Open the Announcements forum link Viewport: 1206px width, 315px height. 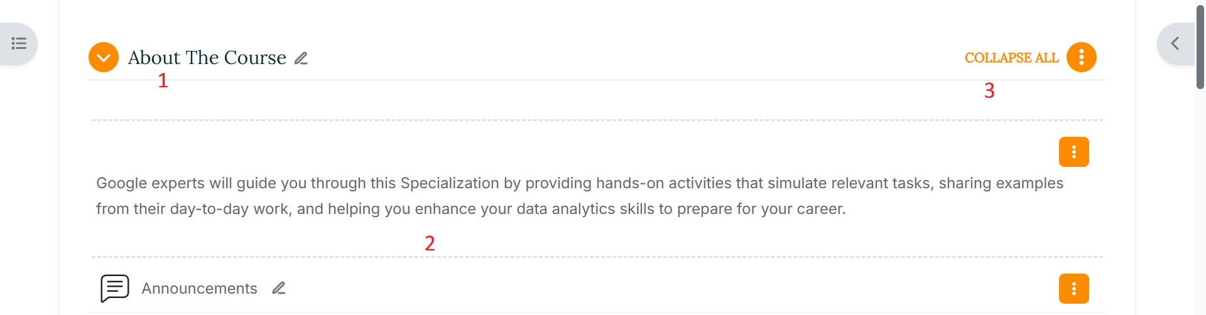click(199, 289)
